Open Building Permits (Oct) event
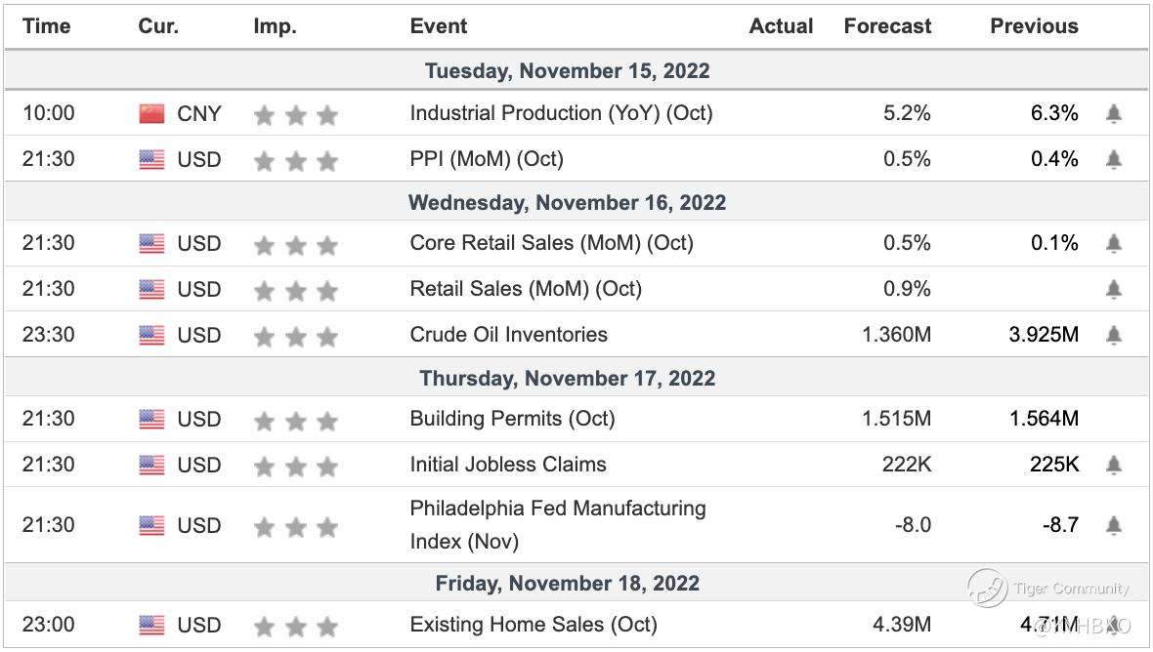The width and height of the screenshot is (1153, 652). [x=512, y=419]
